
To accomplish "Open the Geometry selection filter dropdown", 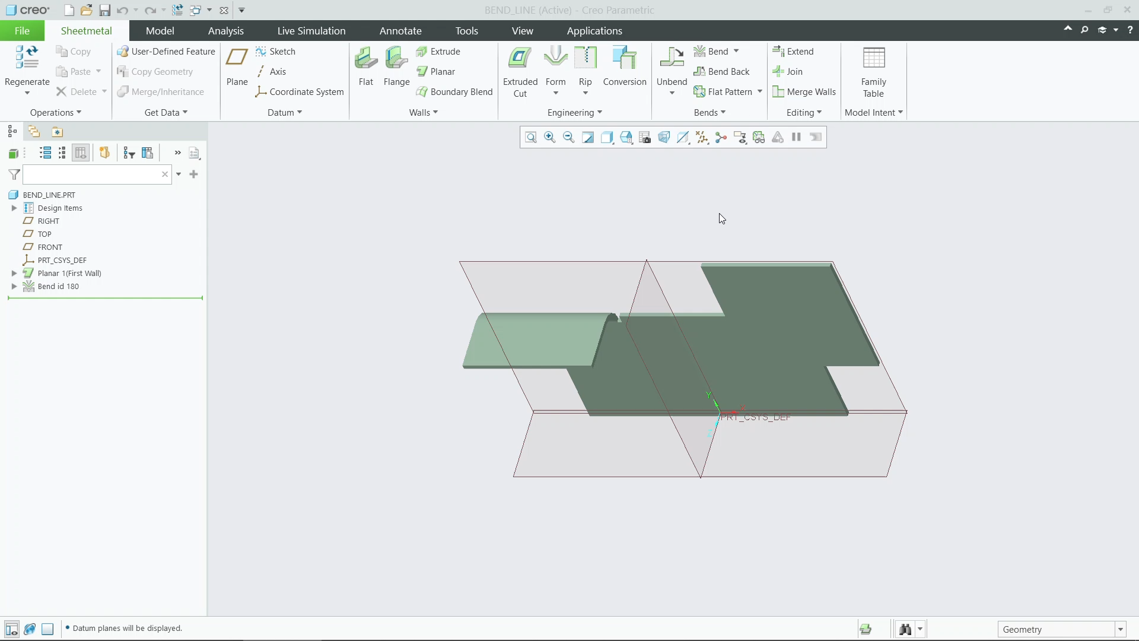I will tap(1121, 629).
